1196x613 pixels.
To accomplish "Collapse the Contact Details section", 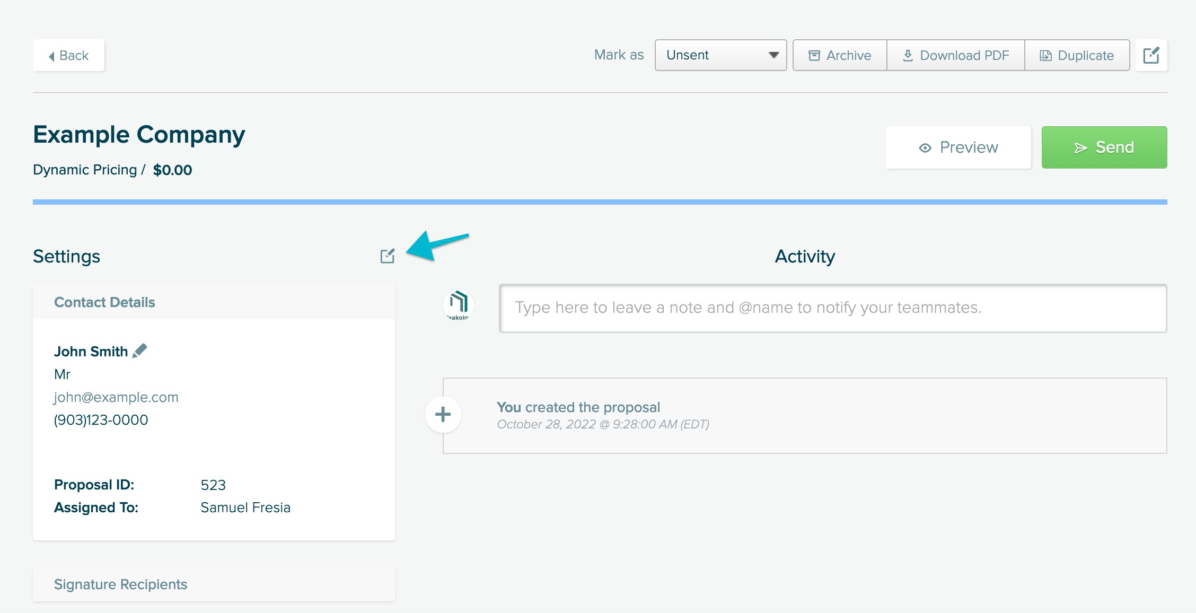I will [104, 302].
